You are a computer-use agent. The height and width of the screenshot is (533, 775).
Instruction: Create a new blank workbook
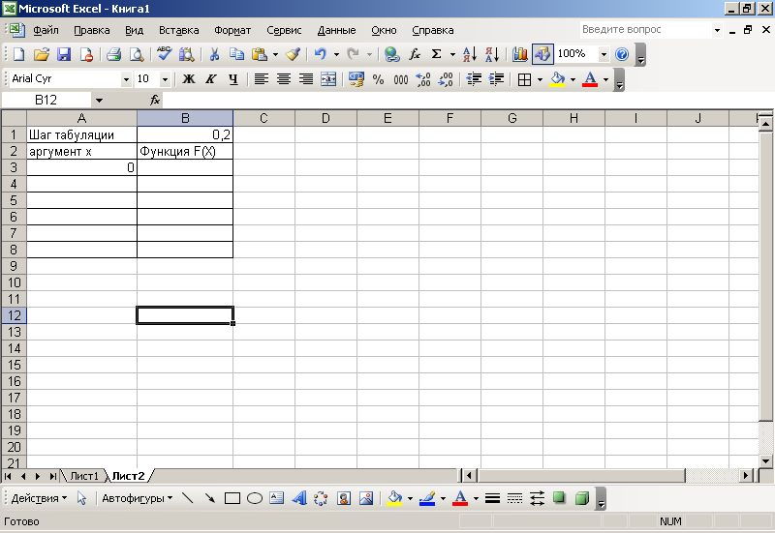tap(18, 54)
